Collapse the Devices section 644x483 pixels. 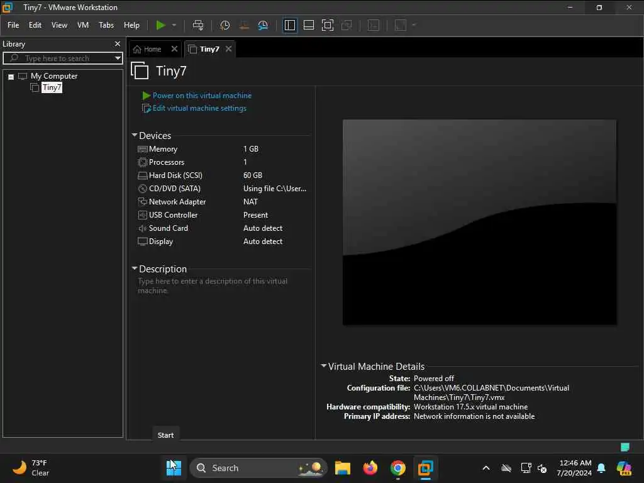coord(135,135)
